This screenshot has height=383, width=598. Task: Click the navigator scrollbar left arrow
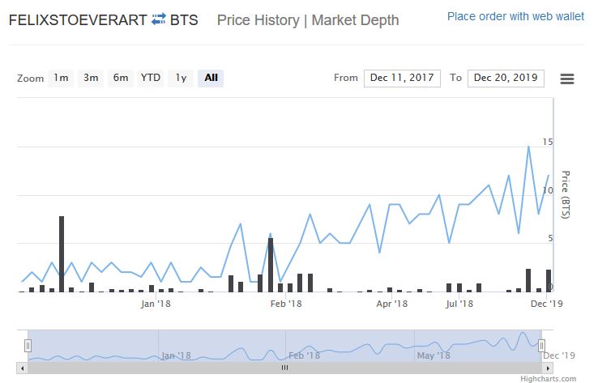pos(22,368)
